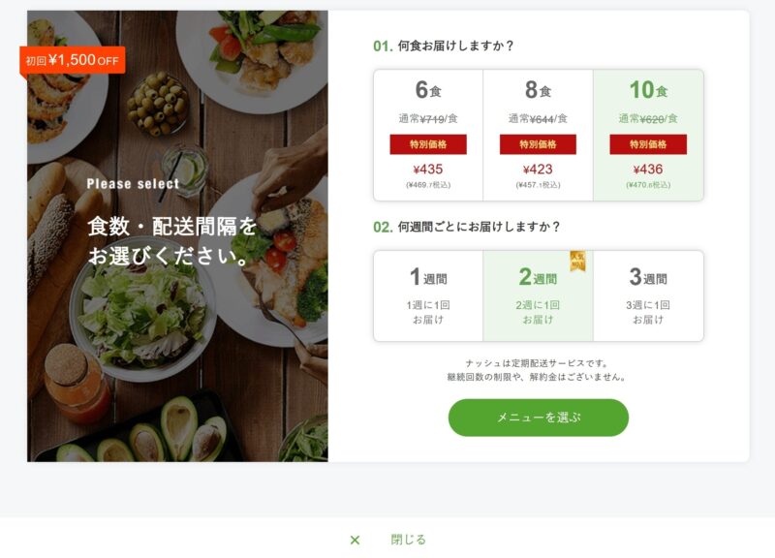Viewport: 775px width, 558px height.
Task: Click the 02. 何週間ごとにお届けしますか heading
Action: 467,227
